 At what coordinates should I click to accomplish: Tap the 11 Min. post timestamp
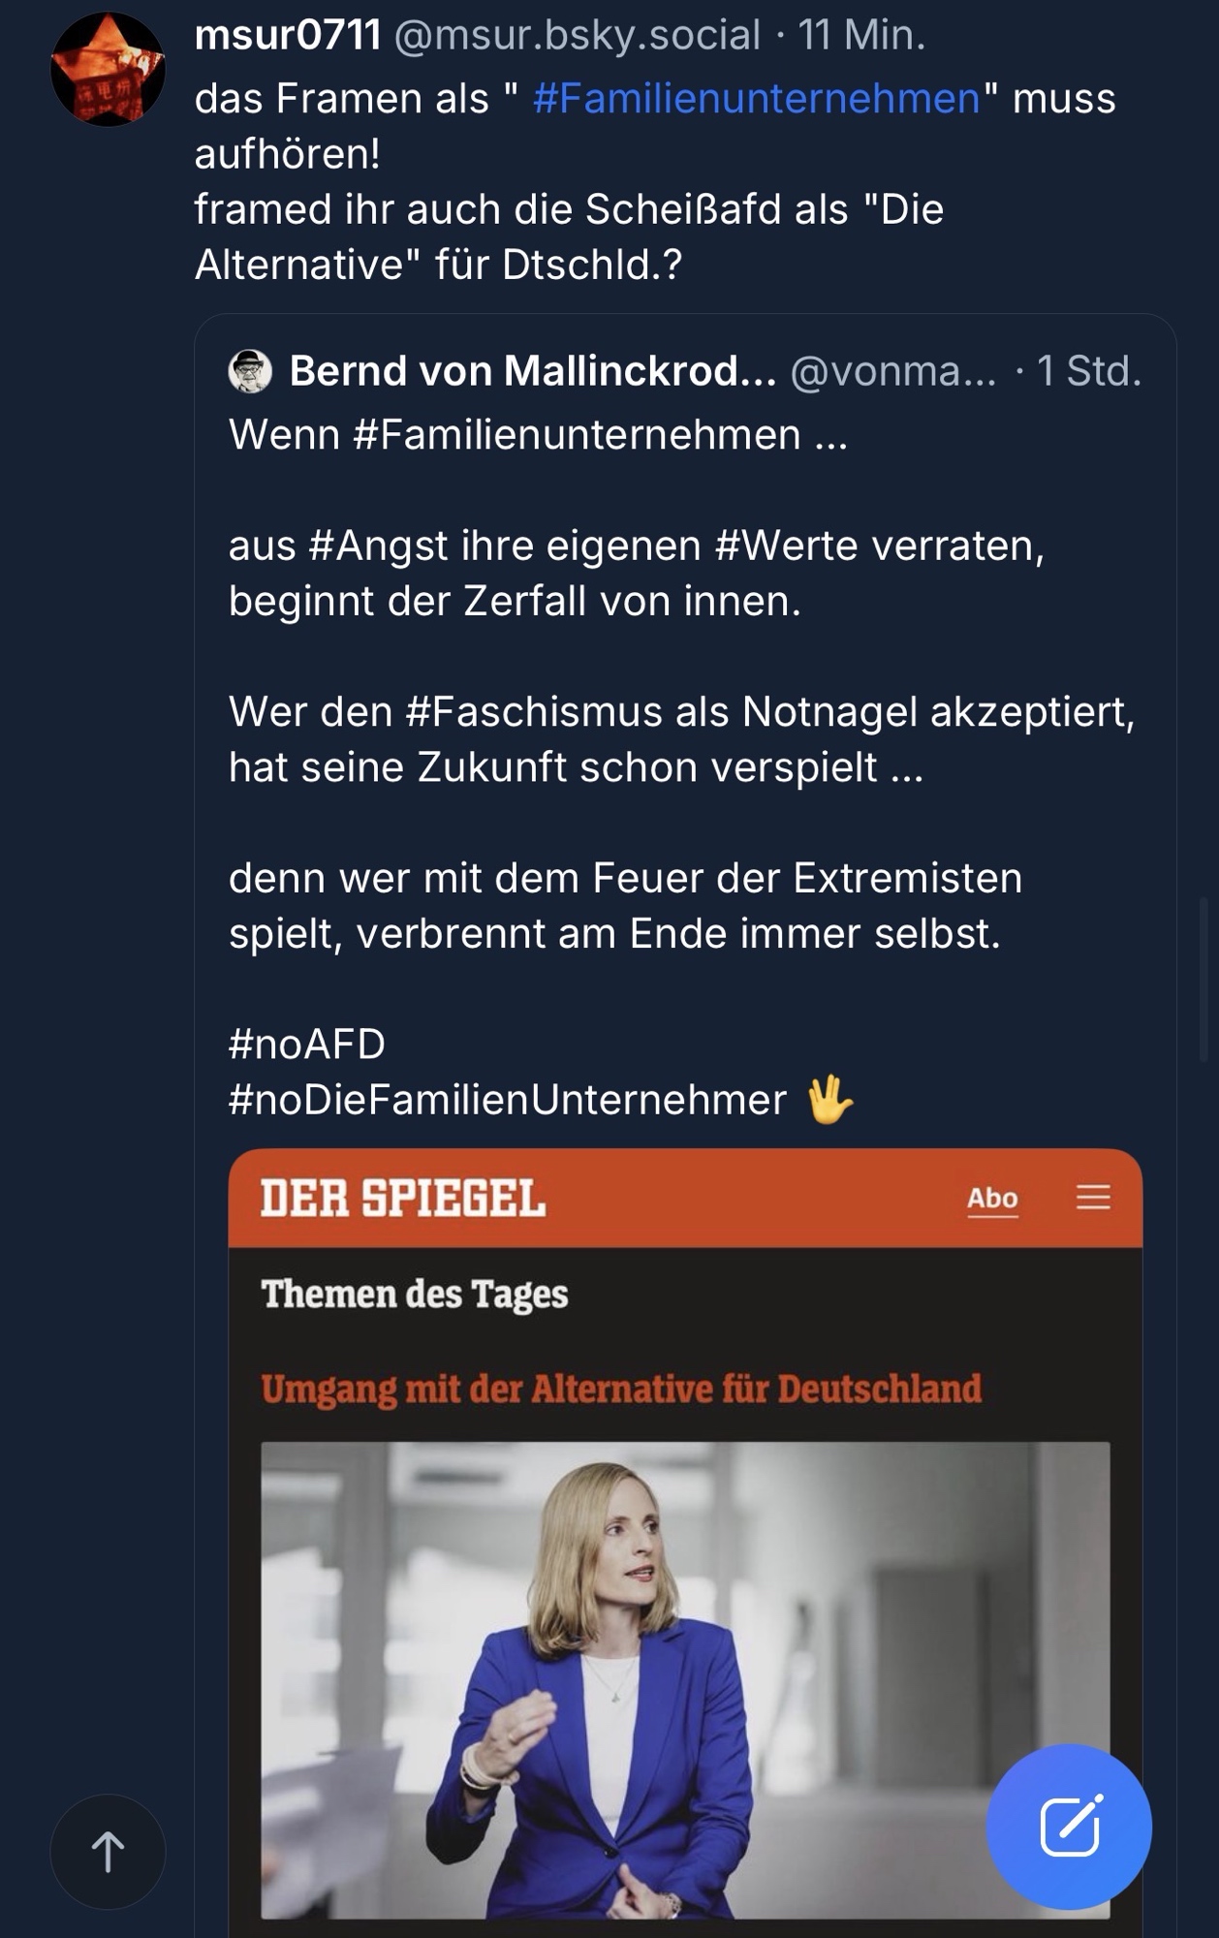click(861, 36)
